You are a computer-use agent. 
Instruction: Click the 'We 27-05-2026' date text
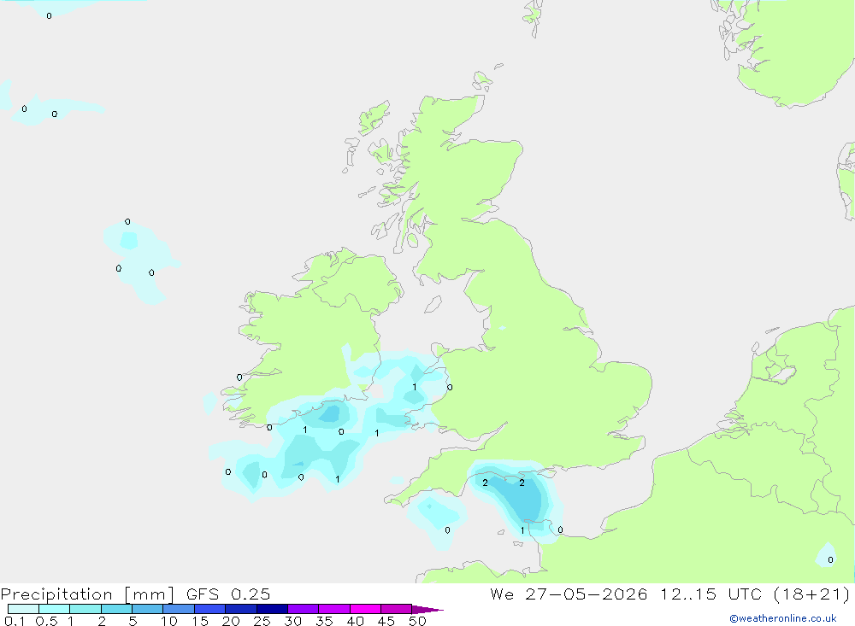click(x=569, y=594)
